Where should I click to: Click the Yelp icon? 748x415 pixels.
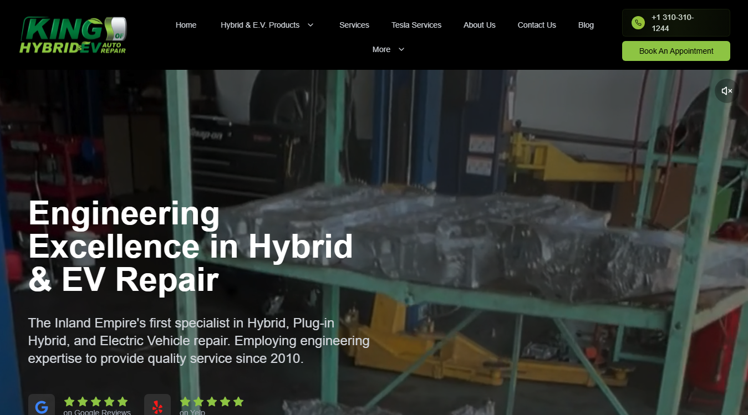tap(157, 406)
